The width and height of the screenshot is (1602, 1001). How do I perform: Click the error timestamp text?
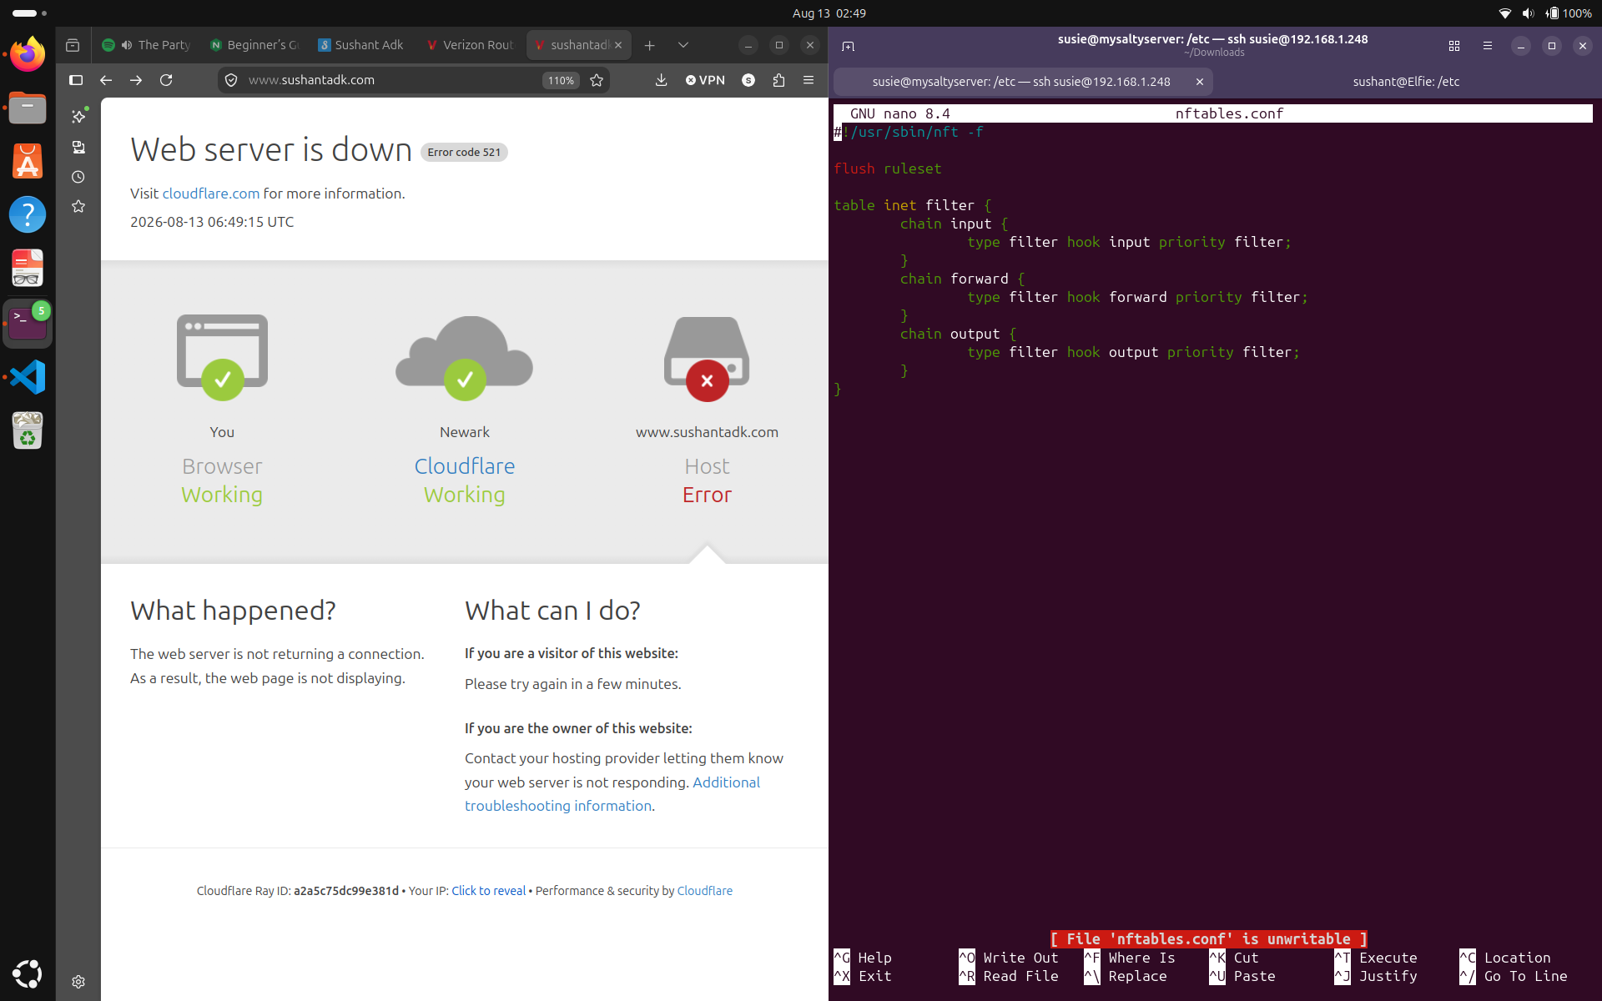(212, 222)
